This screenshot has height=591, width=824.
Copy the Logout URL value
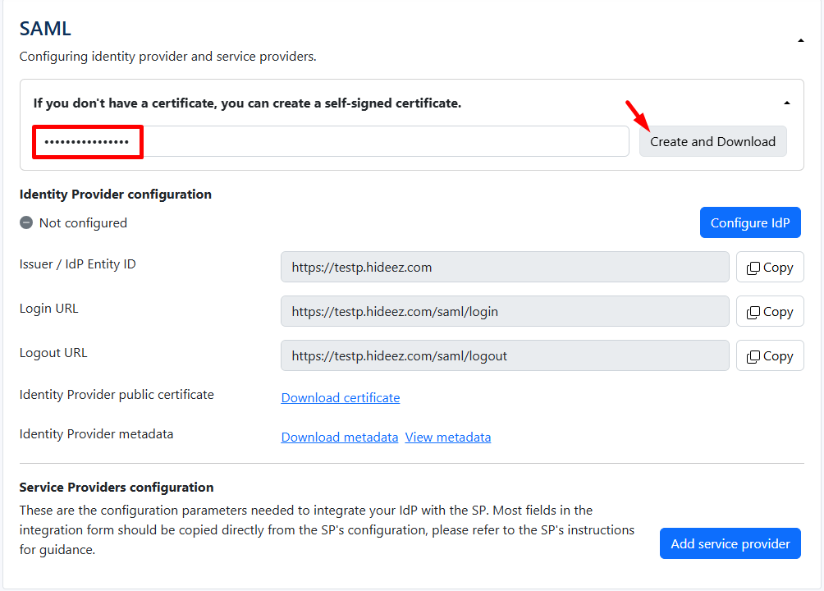pos(769,355)
